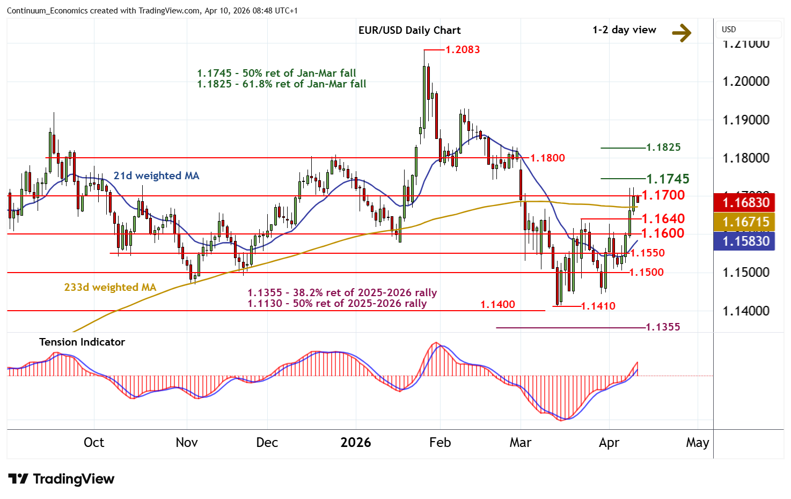Image resolution: width=791 pixels, height=499 pixels.
Task: Click the sideways arrow beside 1-2 day view
Action: [682, 33]
